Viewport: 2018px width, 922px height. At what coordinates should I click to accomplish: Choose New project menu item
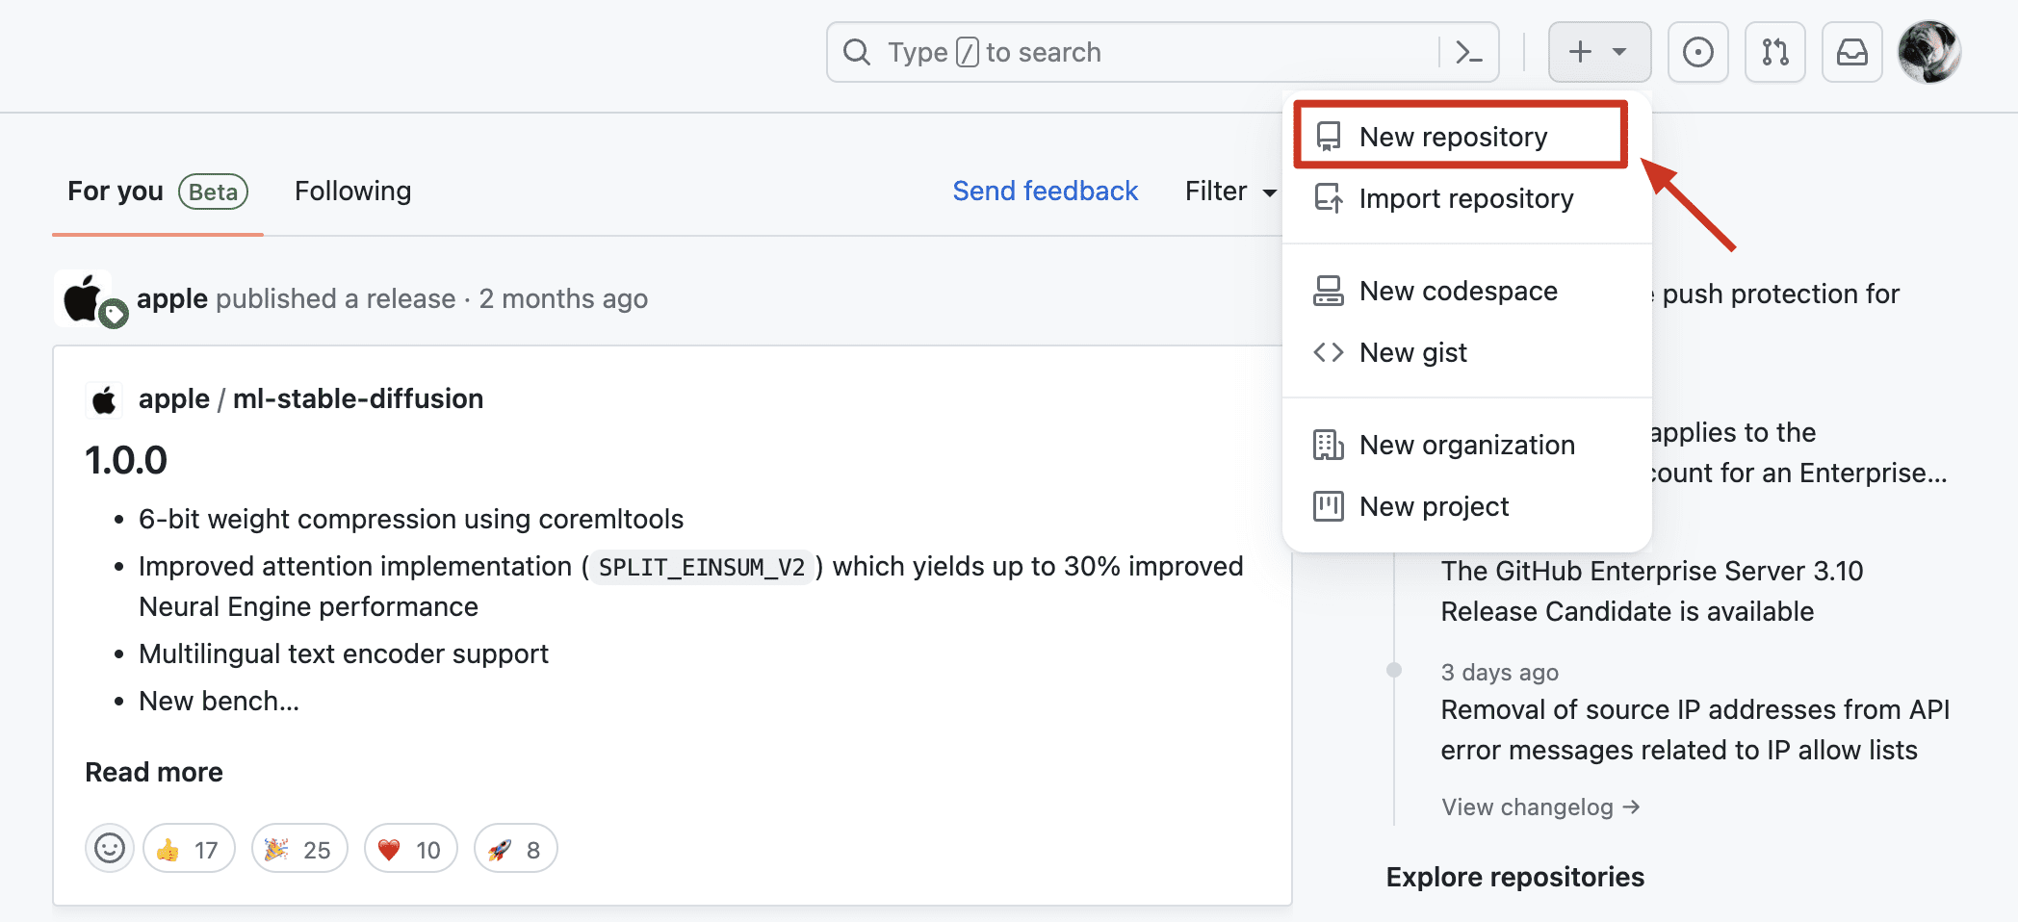pyautogui.click(x=1467, y=506)
